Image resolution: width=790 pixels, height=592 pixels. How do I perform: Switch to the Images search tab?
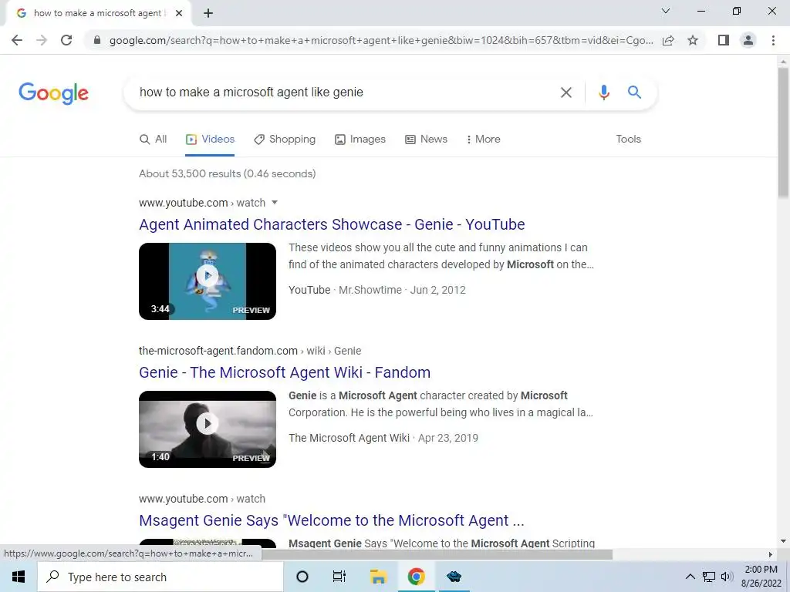click(360, 140)
